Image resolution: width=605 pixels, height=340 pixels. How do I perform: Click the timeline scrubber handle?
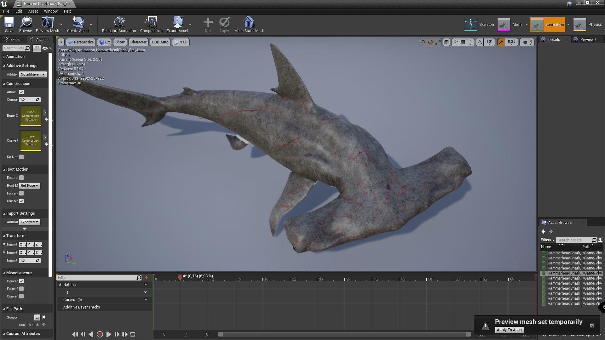(180, 277)
